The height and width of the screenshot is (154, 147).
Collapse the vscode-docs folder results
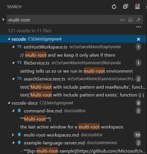pos(9,103)
